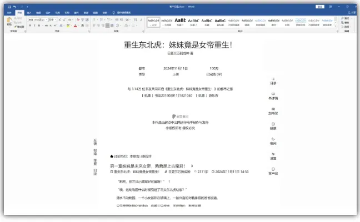The image size is (360, 222).
Task: Click the lightbulb Tell Me search
Action: (x=114, y=13)
